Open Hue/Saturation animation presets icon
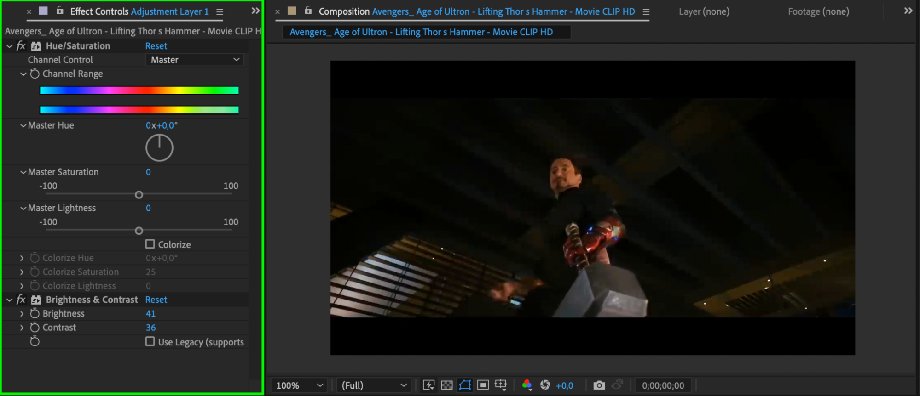This screenshot has width=920, height=396. tap(36, 46)
